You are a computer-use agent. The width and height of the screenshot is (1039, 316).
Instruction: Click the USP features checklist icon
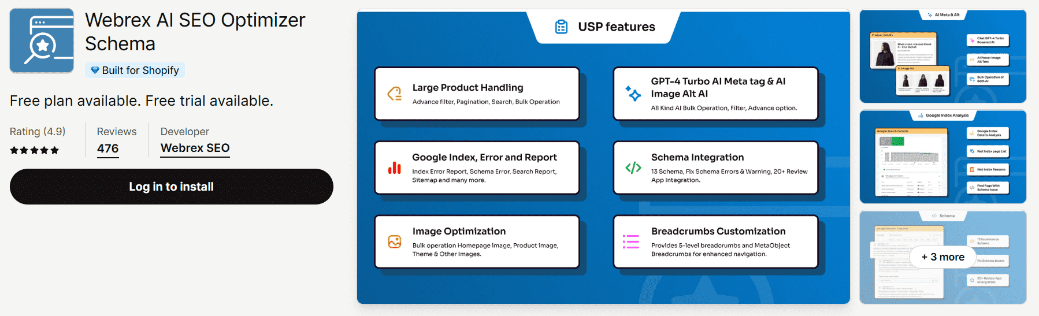point(561,27)
